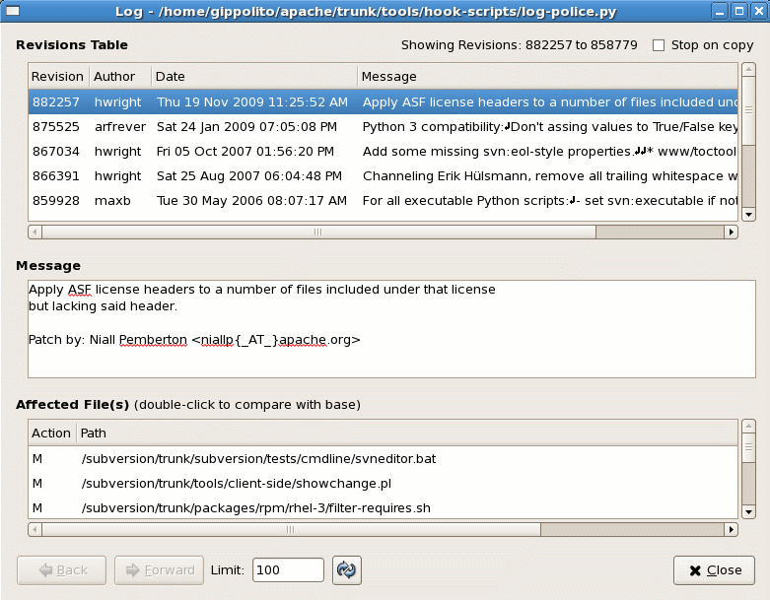Click right arrow of affected files horizontal scrollbar

[x=732, y=529]
